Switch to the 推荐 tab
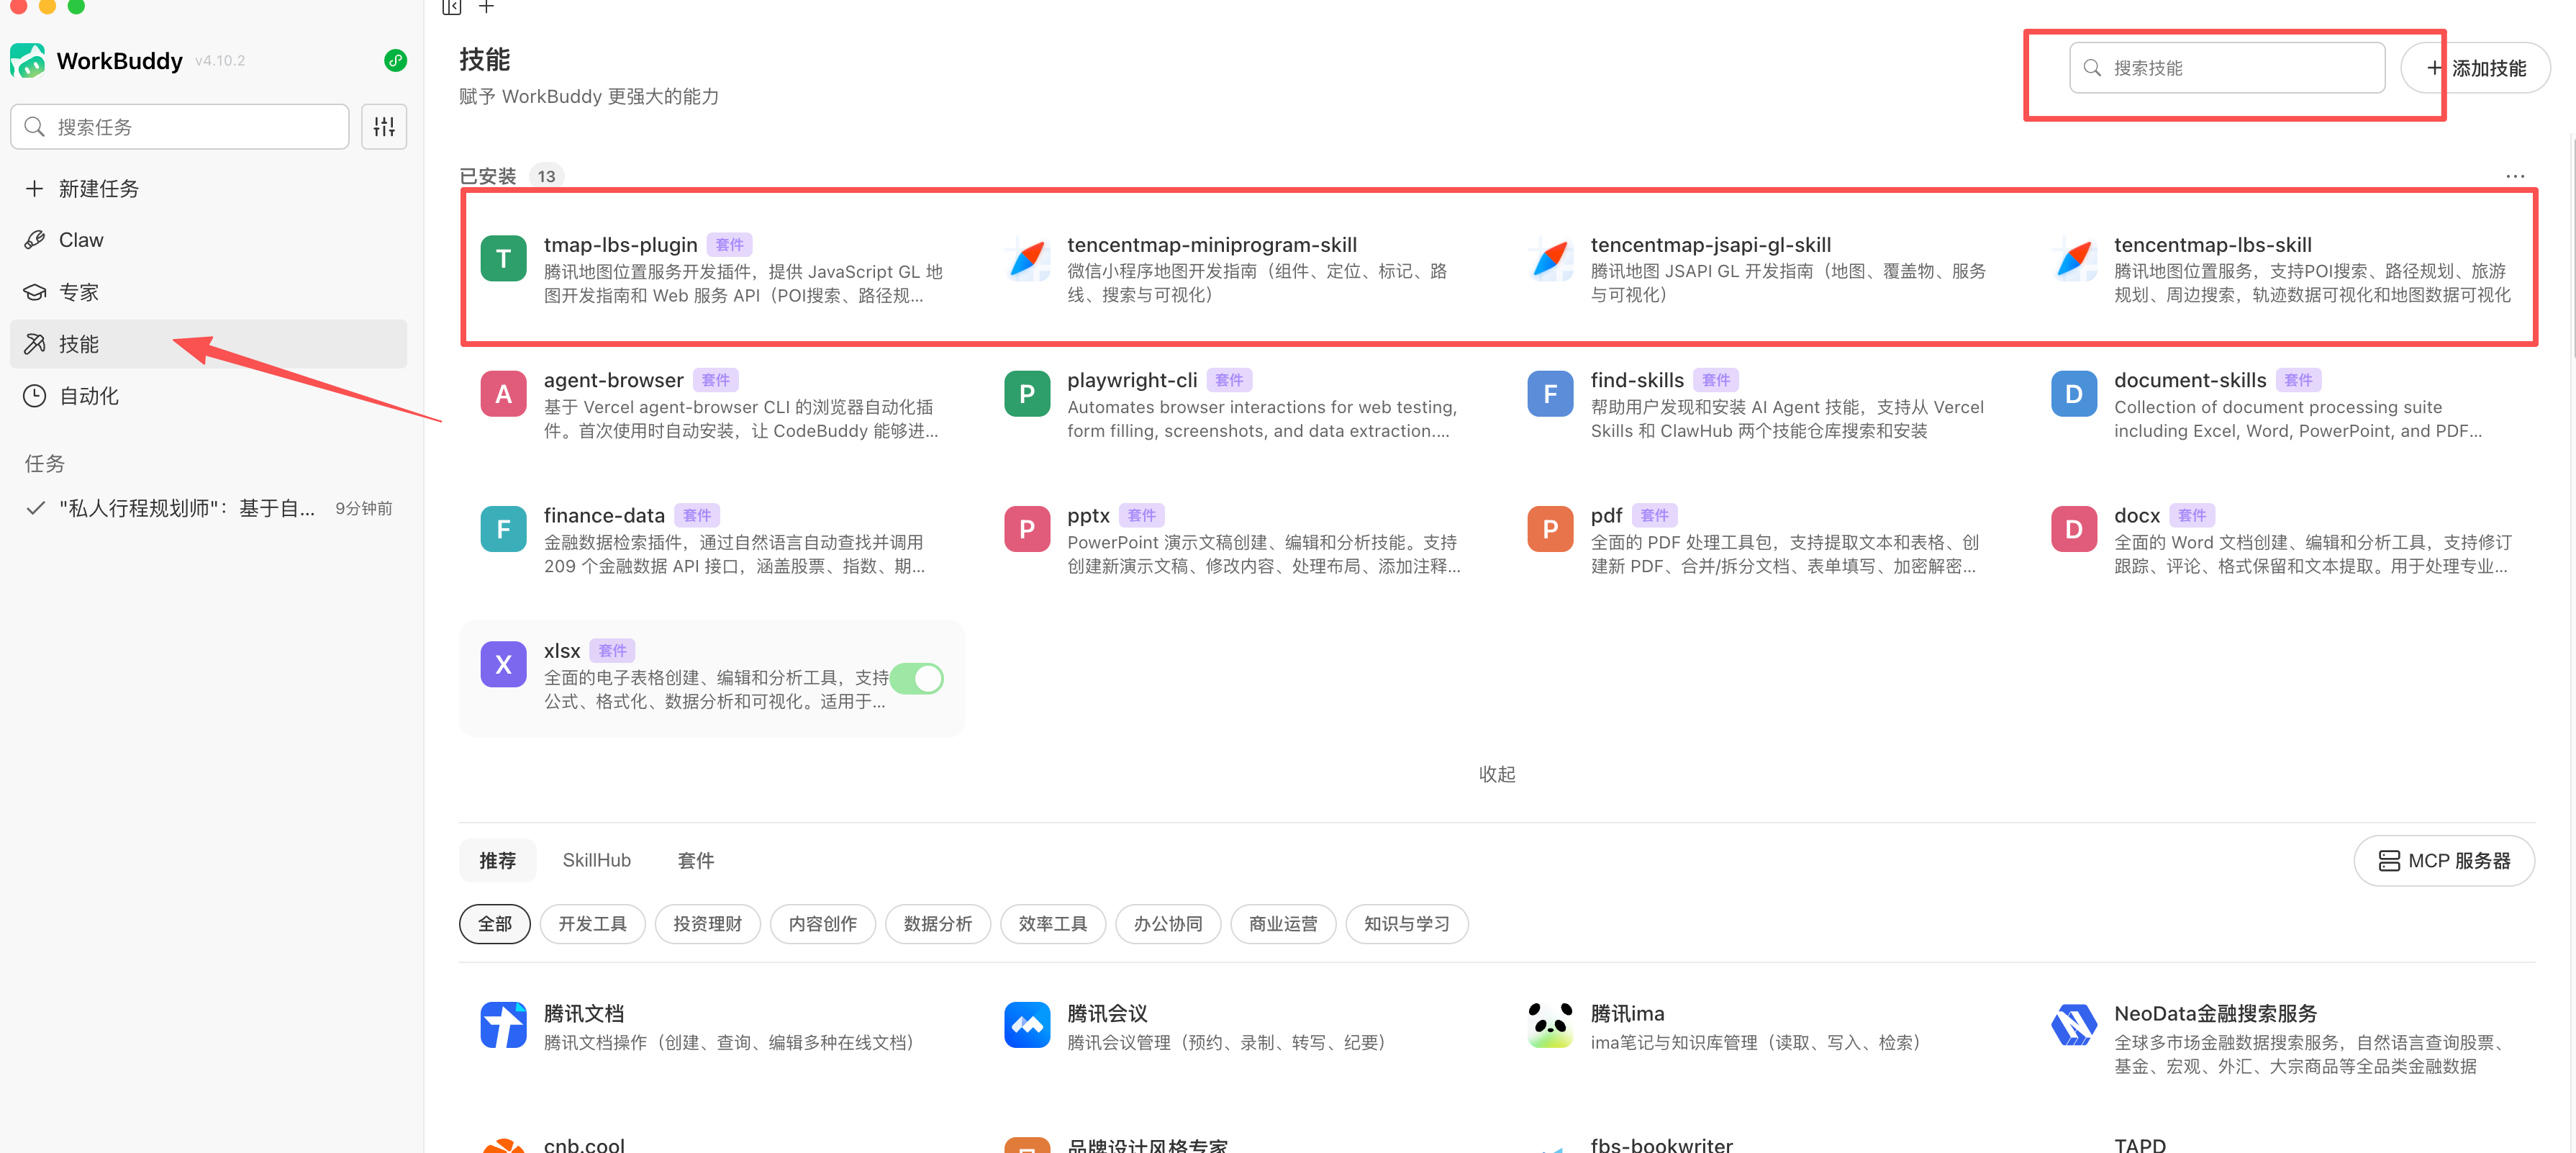The image size is (2576, 1153). [497, 861]
